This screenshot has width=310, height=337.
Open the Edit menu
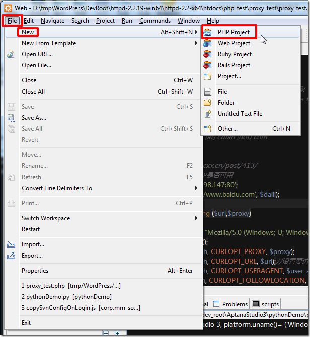pos(29,21)
